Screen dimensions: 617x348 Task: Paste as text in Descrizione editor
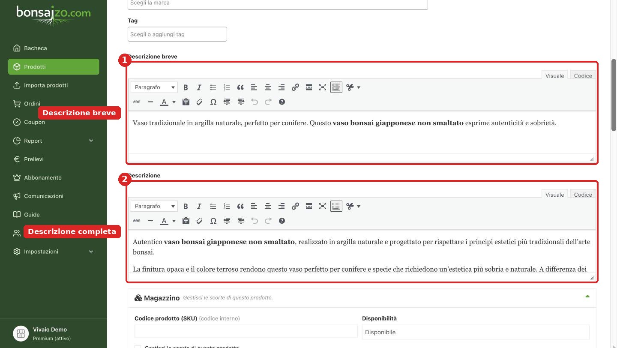[186, 221]
